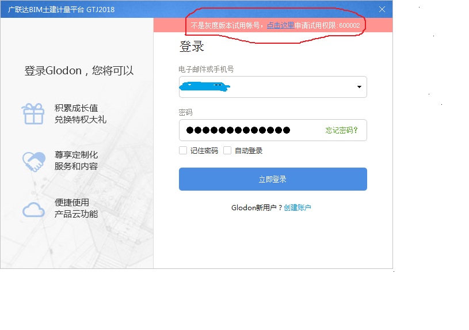469x330 pixels.
Task: Expand the account dropdown arrow
Action: point(359,87)
